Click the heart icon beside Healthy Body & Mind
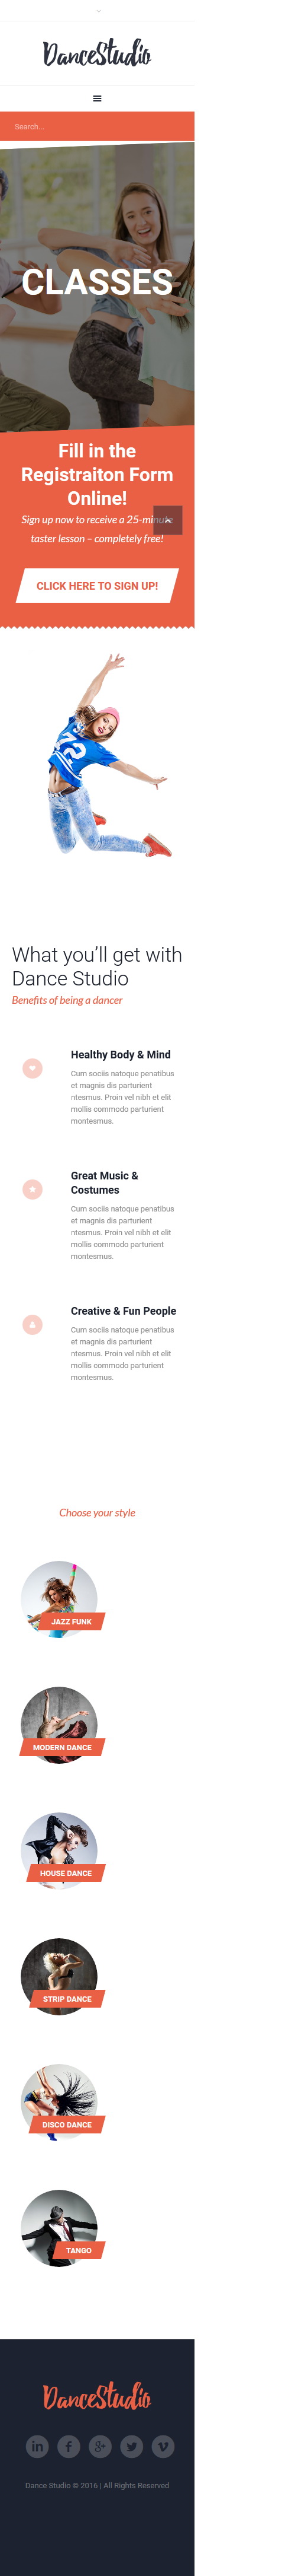The width and height of the screenshot is (295, 2576). [x=32, y=1068]
